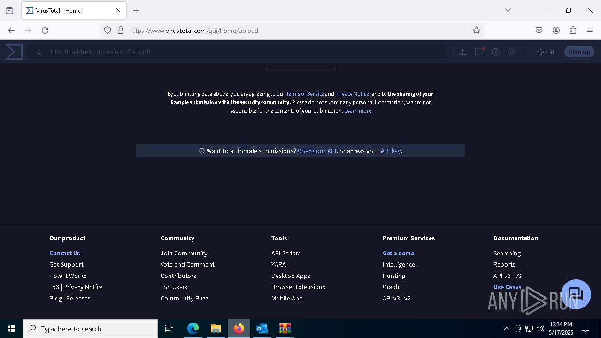Image resolution: width=601 pixels, height=338 pixels.
Task: Click the padlock site info icon
Action: click(x=121, y=31)
